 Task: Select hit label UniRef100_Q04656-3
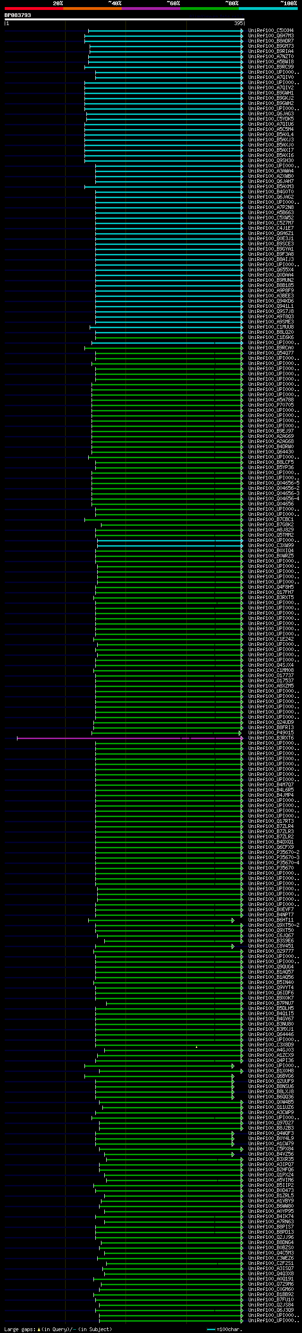pos(274,493)
